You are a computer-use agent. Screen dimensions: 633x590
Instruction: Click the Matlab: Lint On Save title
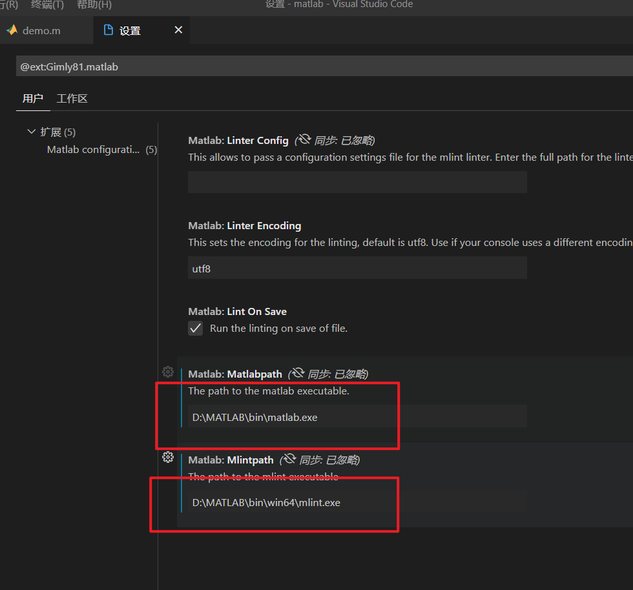tap(238, 312)
